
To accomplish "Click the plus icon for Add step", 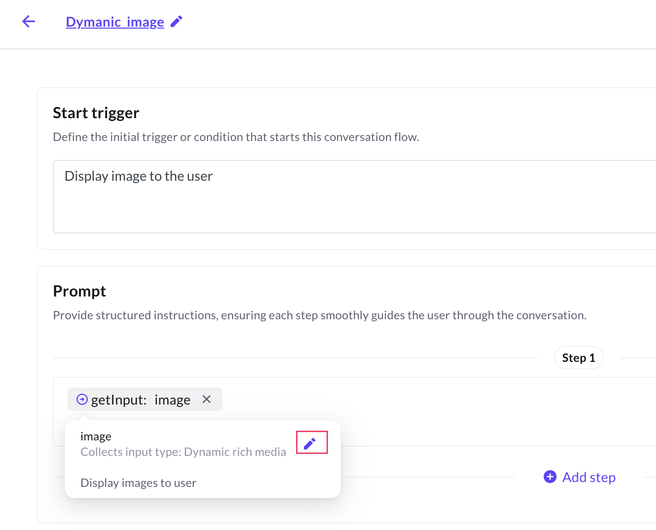I will coord(550,477).
